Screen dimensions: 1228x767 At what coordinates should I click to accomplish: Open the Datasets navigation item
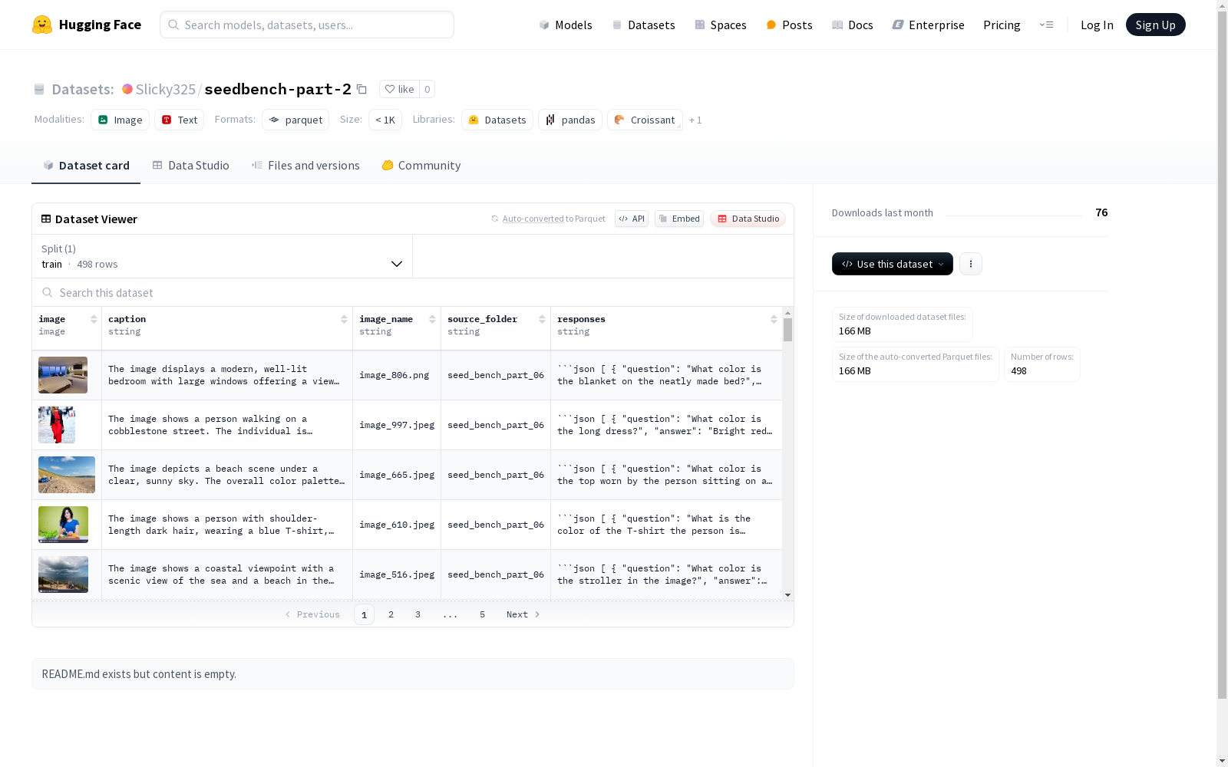(x=643, y=25)
